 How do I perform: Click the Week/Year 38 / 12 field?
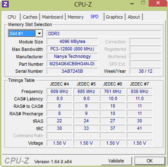(x=145, y=71)
